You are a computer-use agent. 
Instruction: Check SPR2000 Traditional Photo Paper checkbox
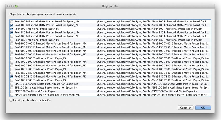click(12, 91)
